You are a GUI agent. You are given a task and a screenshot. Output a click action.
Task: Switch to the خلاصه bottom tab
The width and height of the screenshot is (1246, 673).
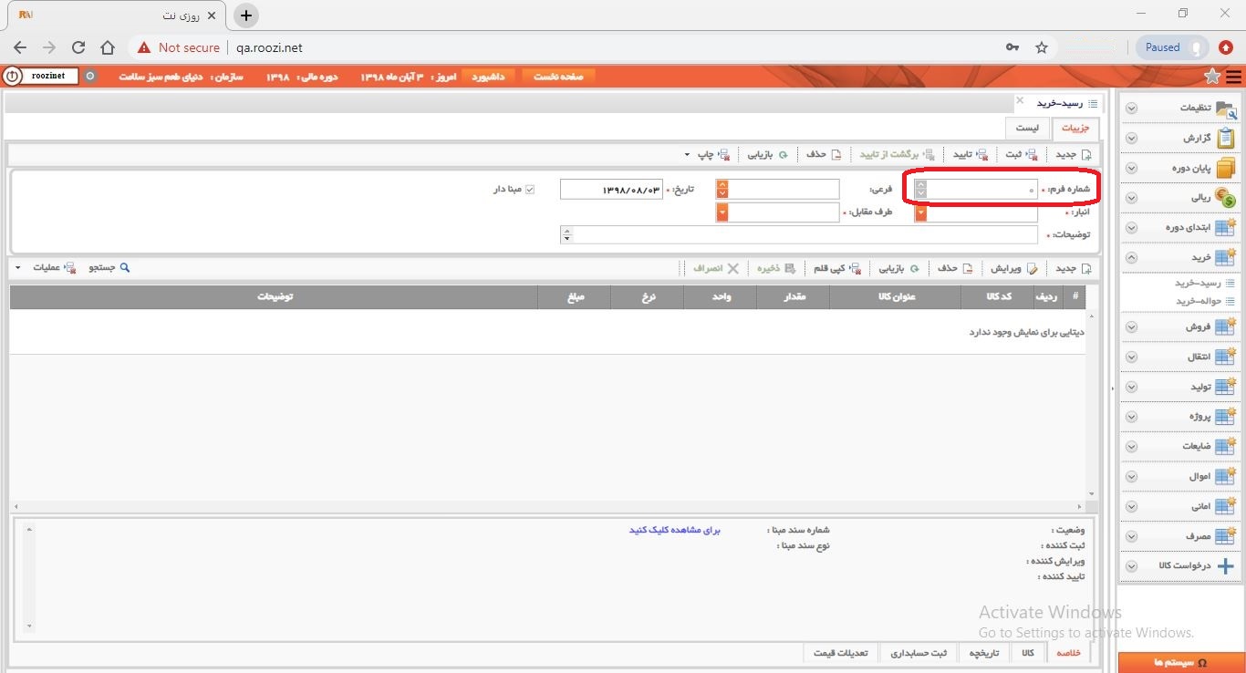click(1068, 653)
